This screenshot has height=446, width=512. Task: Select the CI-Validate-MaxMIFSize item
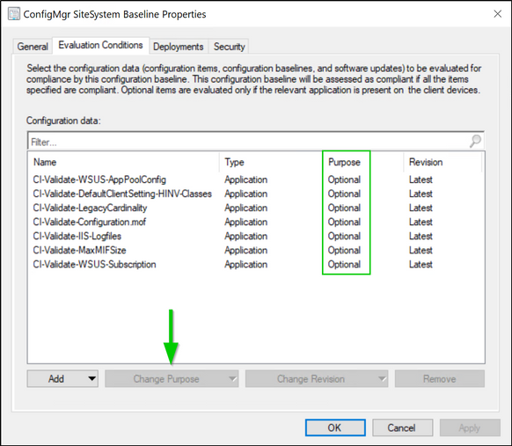79,250
